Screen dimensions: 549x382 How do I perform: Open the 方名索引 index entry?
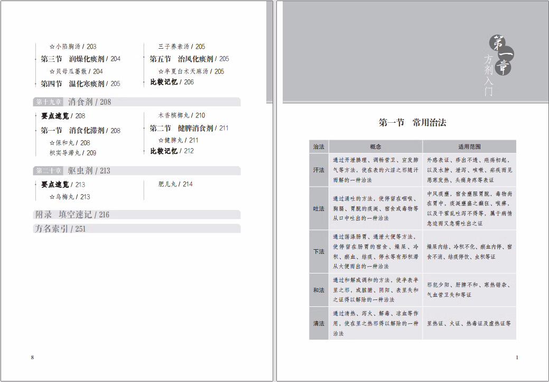point(60,229)
